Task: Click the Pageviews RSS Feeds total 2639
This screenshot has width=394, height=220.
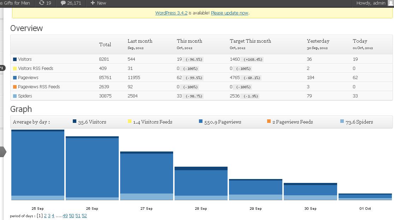Action: pyautogui.click(x=104, y=87)
